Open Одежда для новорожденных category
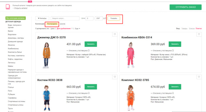 (x=14, y=77)
